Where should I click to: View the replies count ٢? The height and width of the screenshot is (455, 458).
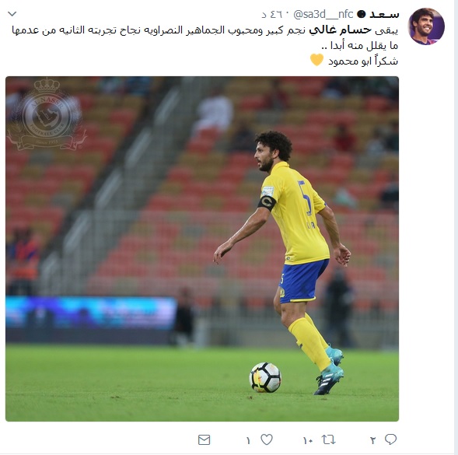pos(372,440)
